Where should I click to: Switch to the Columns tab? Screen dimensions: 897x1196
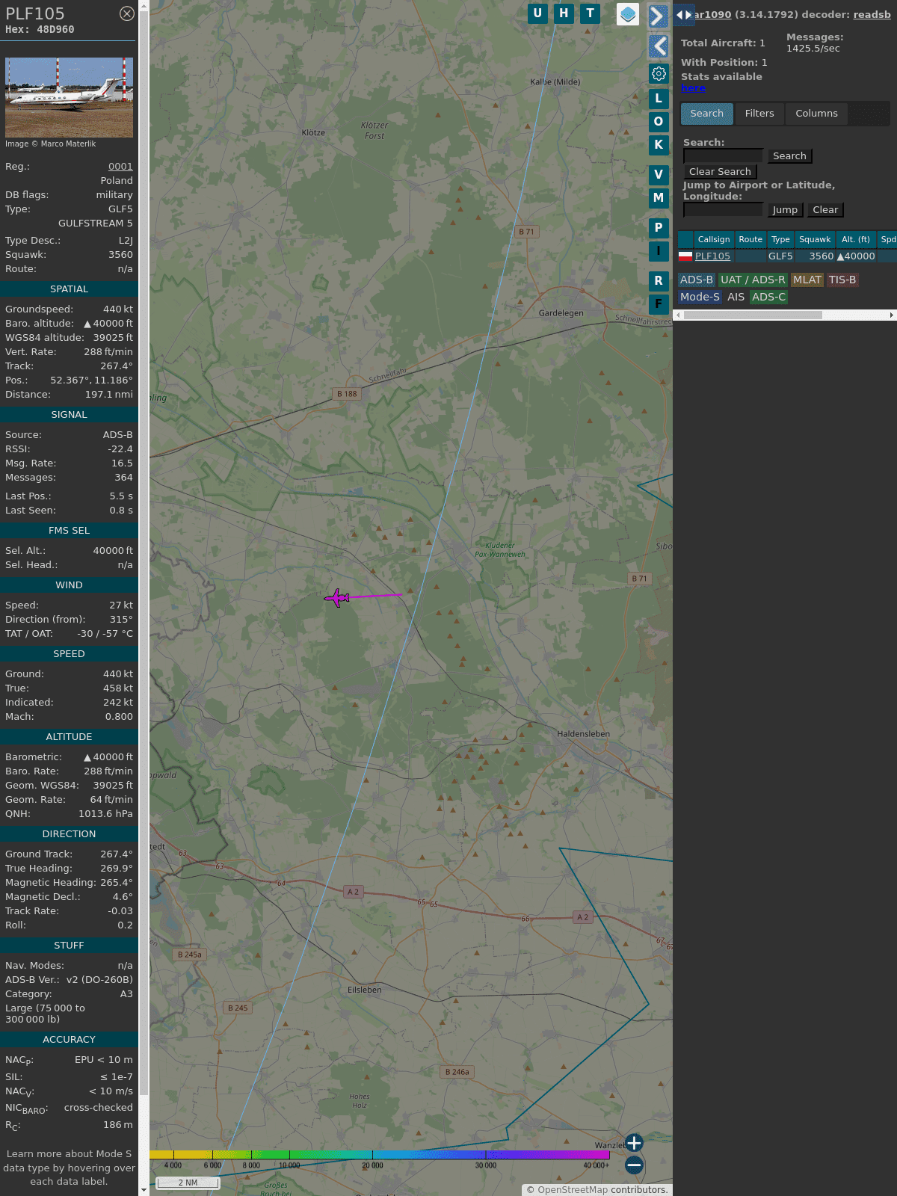click(816, 114)
